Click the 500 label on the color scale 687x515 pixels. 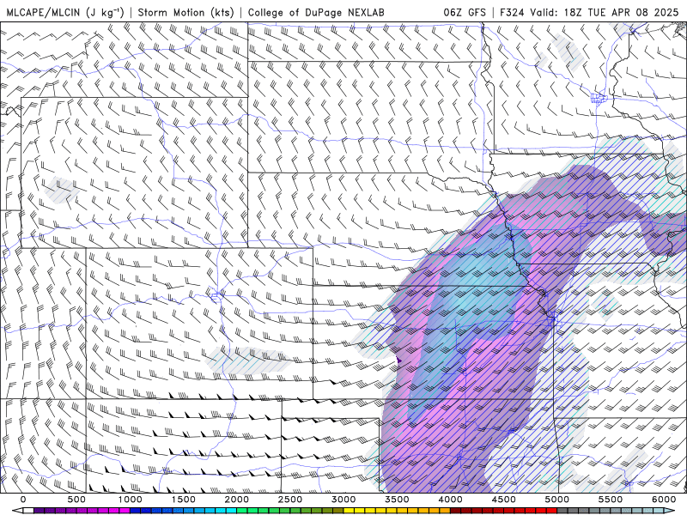(76, 500)
